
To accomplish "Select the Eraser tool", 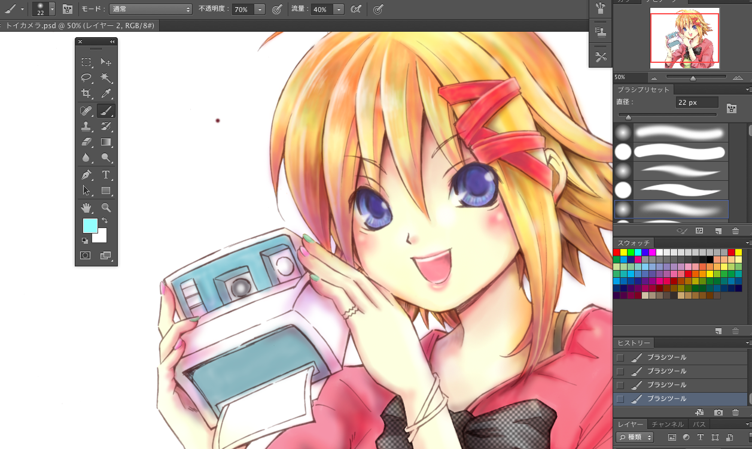I will coord(87,142).
